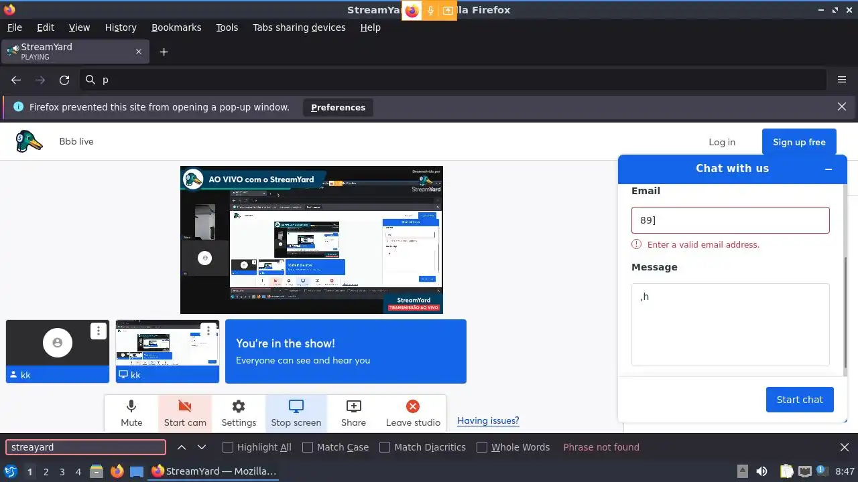Open the Bookmarks menu
The height and width of the screenshot is (482, 858).
[176, 27]
